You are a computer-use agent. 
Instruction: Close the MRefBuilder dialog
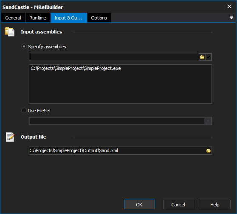tap(229, 6)
